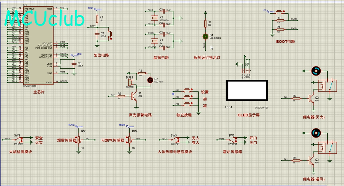Click the RV1(2) voltage probe marker
Image resolution: width=344 pixels, height=186 pixels.
[x=75, y=125]
